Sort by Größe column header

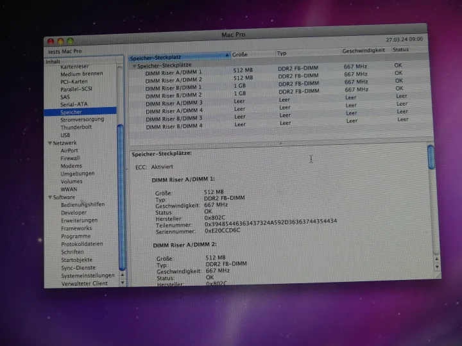coord(253,54)
